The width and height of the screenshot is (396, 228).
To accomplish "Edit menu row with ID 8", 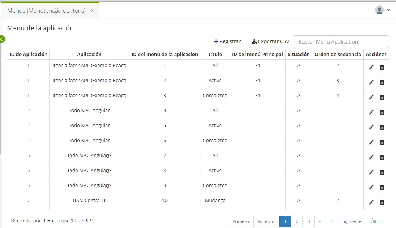I will (x=371, y=172).
